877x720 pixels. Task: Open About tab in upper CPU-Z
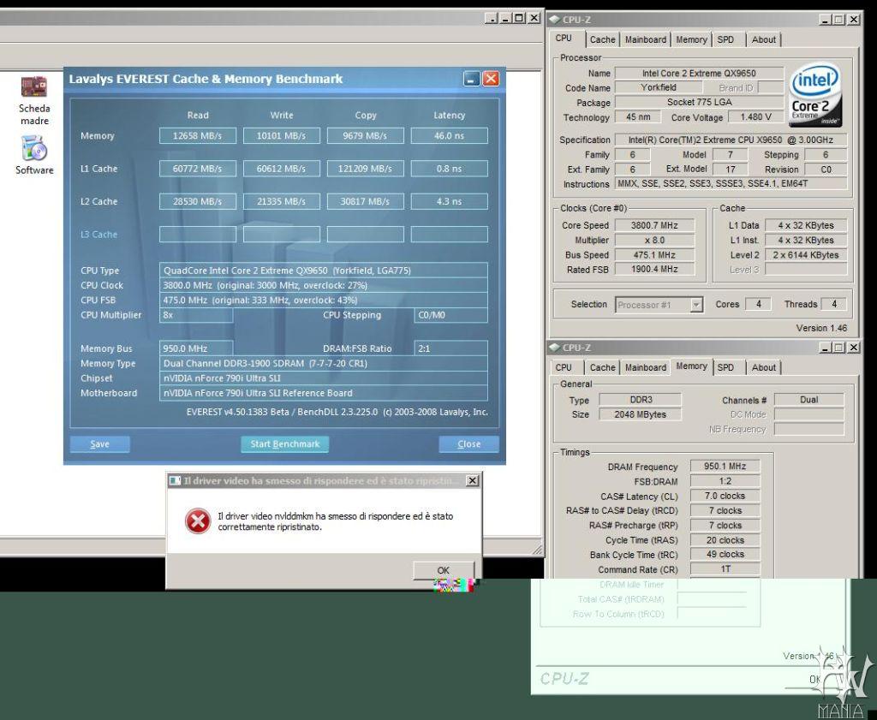point(763,39)
